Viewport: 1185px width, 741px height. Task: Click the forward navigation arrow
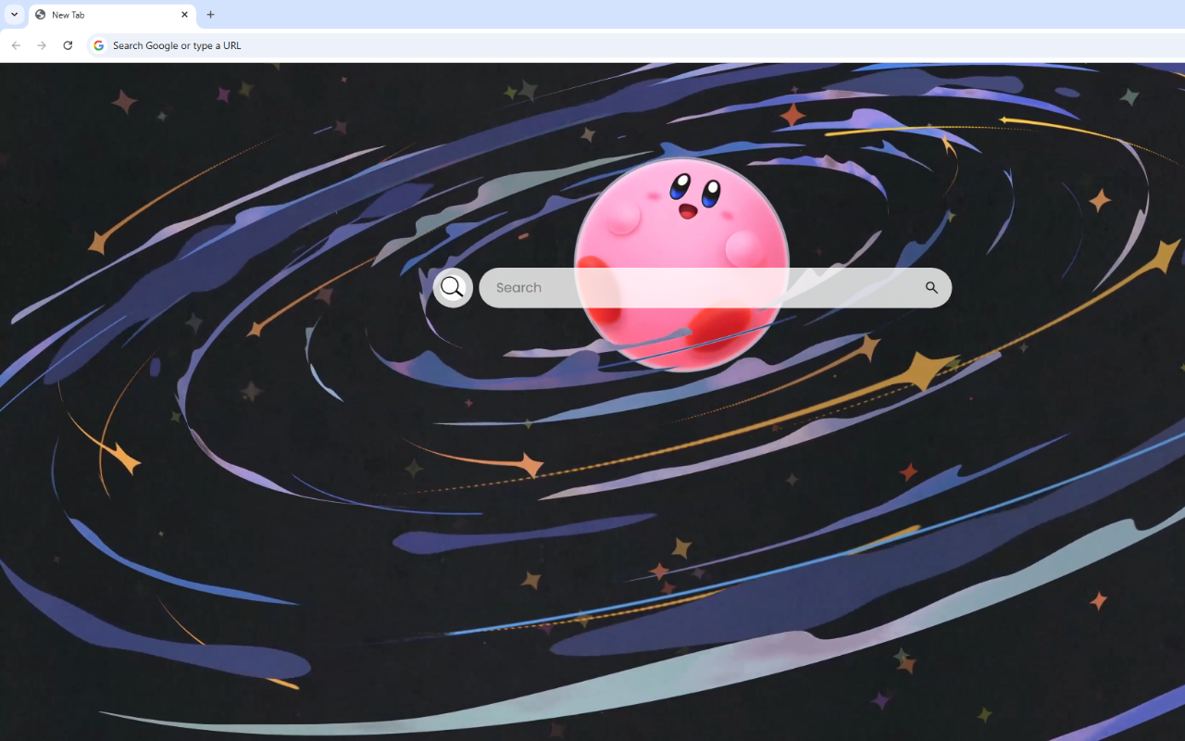click(42, 44)
